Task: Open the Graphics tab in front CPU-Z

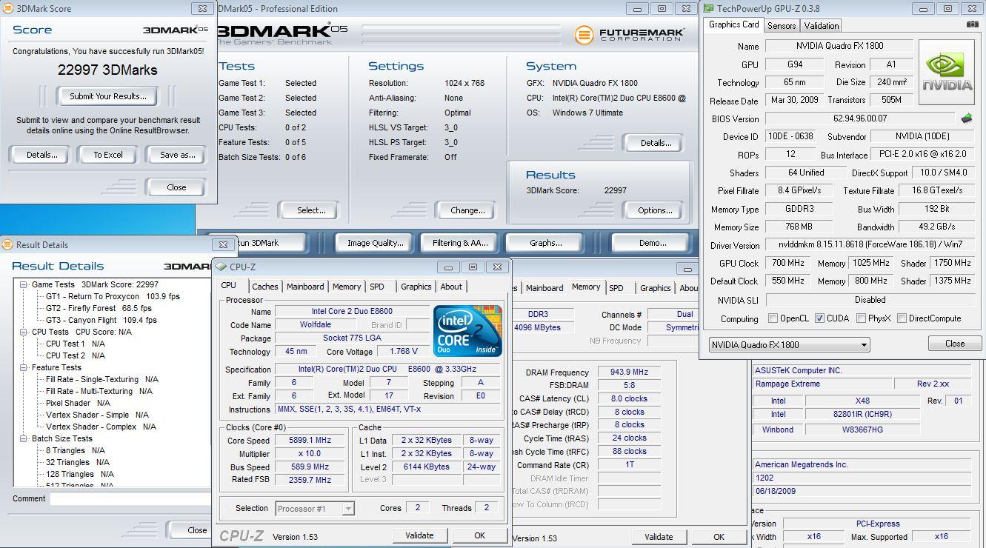Action: click(x=416, y=287)
